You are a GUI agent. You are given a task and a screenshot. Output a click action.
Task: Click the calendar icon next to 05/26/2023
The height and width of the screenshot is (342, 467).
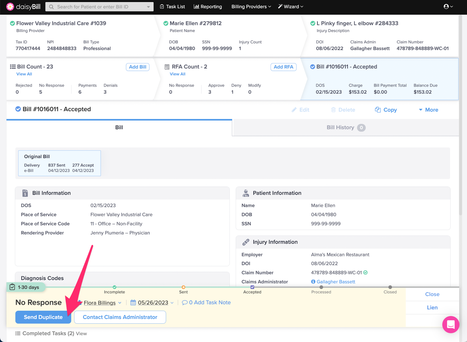[133, 303]
